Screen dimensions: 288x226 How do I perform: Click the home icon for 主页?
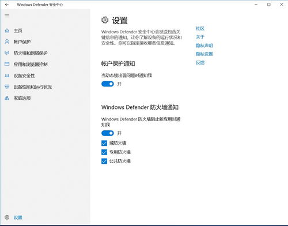(7, 31)
